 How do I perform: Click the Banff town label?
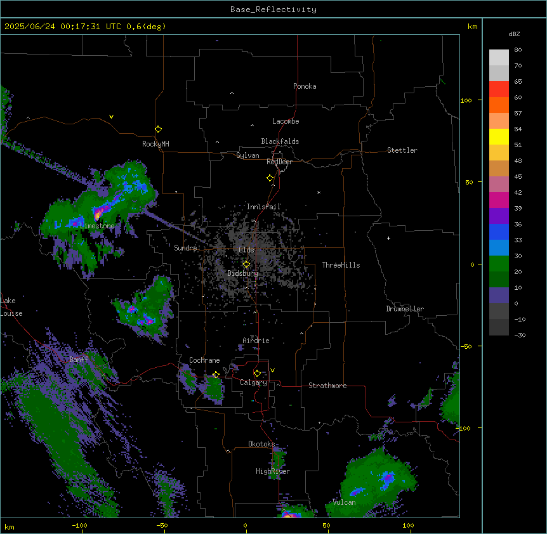pyautogui.click(x=79, y=360)
